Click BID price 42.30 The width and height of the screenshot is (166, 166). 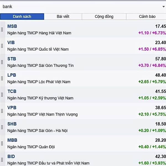(160, 157)
